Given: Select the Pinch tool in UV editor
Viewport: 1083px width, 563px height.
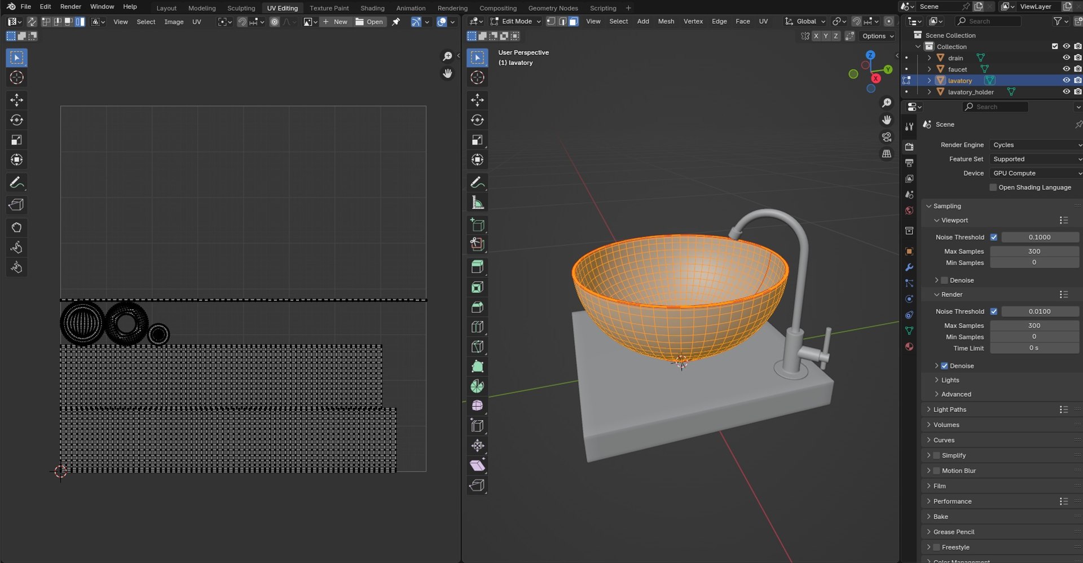Looking at the screenshot, I should [x=16, y=267].
